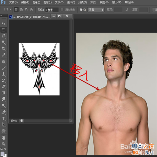Swap width and height values
The image size is (157, 157).
[127, 10]
